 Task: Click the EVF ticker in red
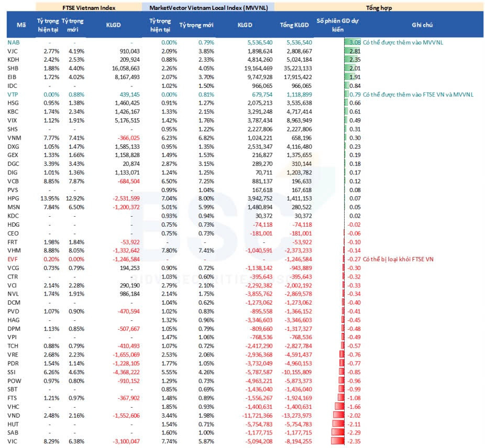[13, 259]
